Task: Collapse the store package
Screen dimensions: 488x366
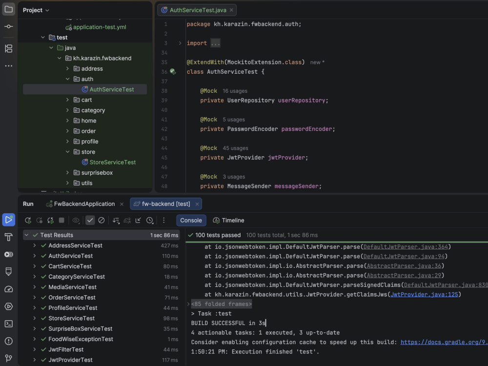Action: click(67, 152)
